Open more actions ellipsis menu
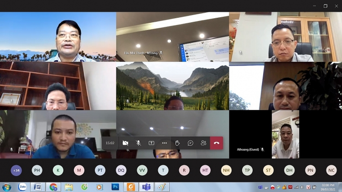This screenshot has width=342, height=192. 165,143
